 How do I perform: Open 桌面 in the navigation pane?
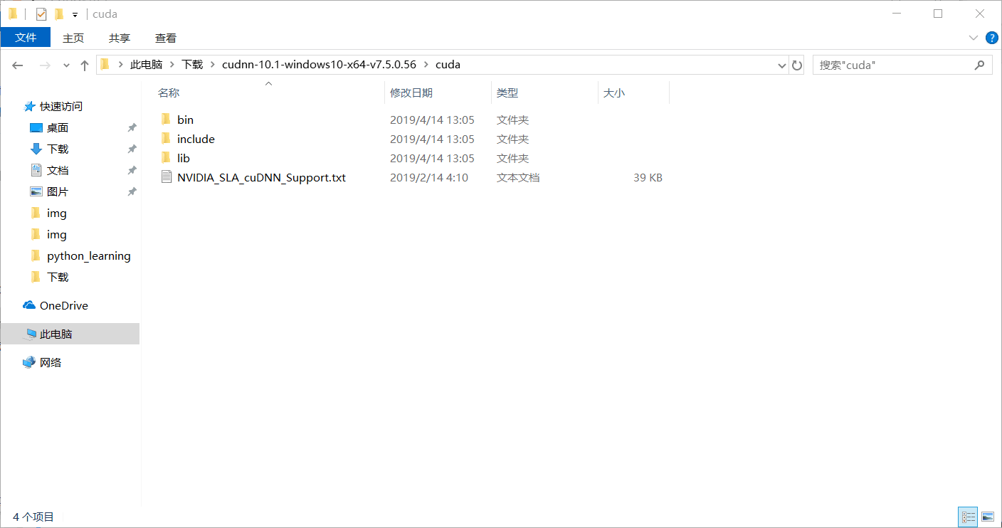click(x=58, y=127)
